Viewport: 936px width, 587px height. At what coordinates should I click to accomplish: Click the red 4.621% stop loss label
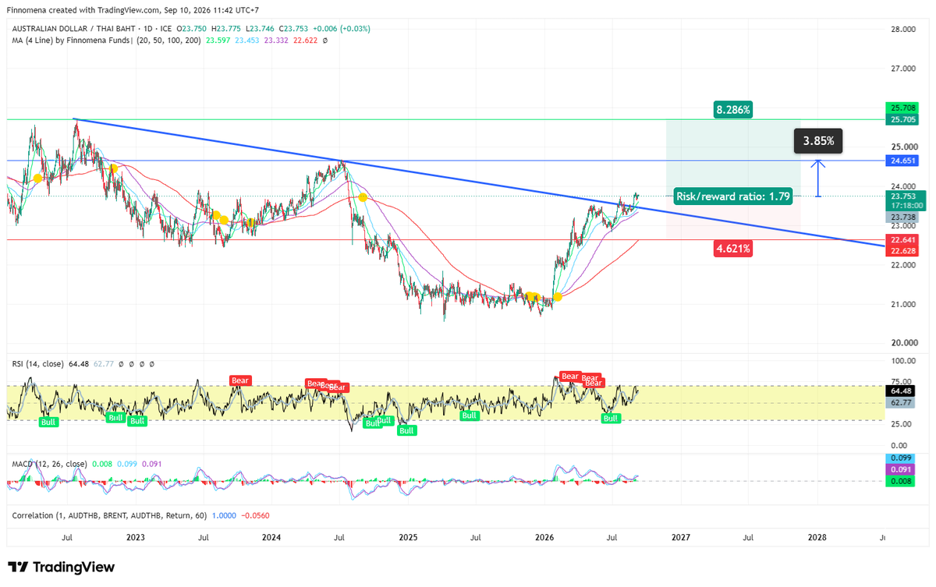point(733,249)
